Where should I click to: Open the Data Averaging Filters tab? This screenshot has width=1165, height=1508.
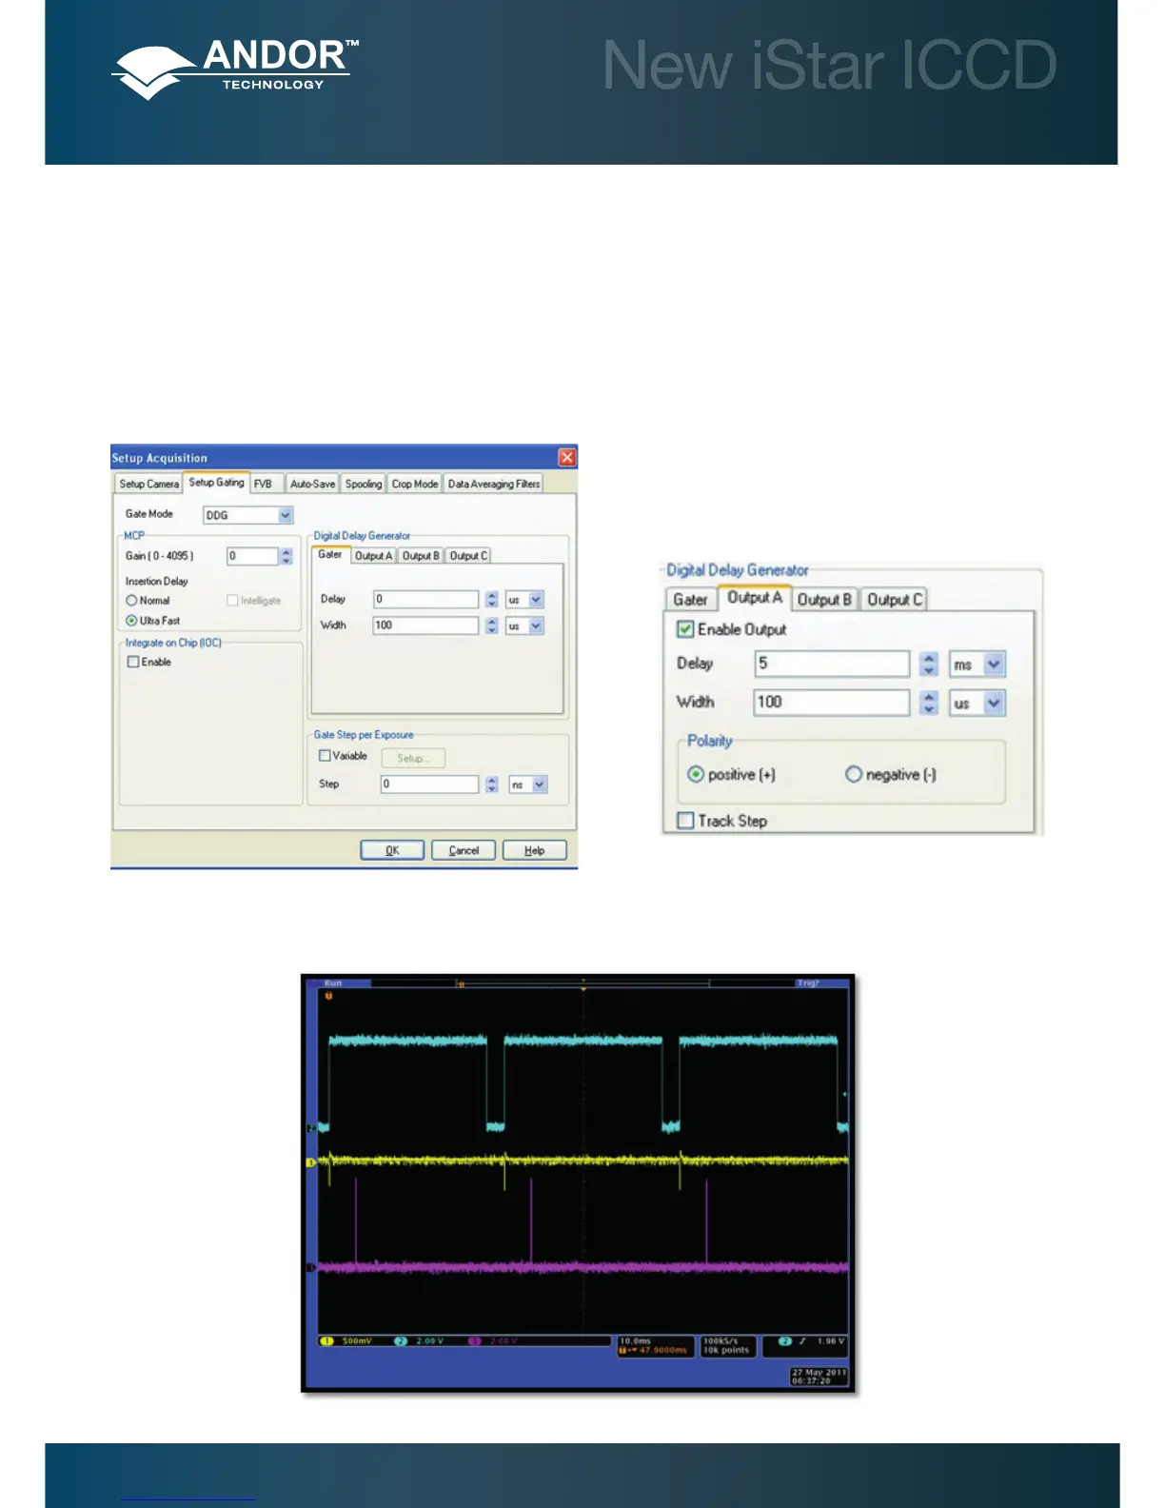[494, 484]
